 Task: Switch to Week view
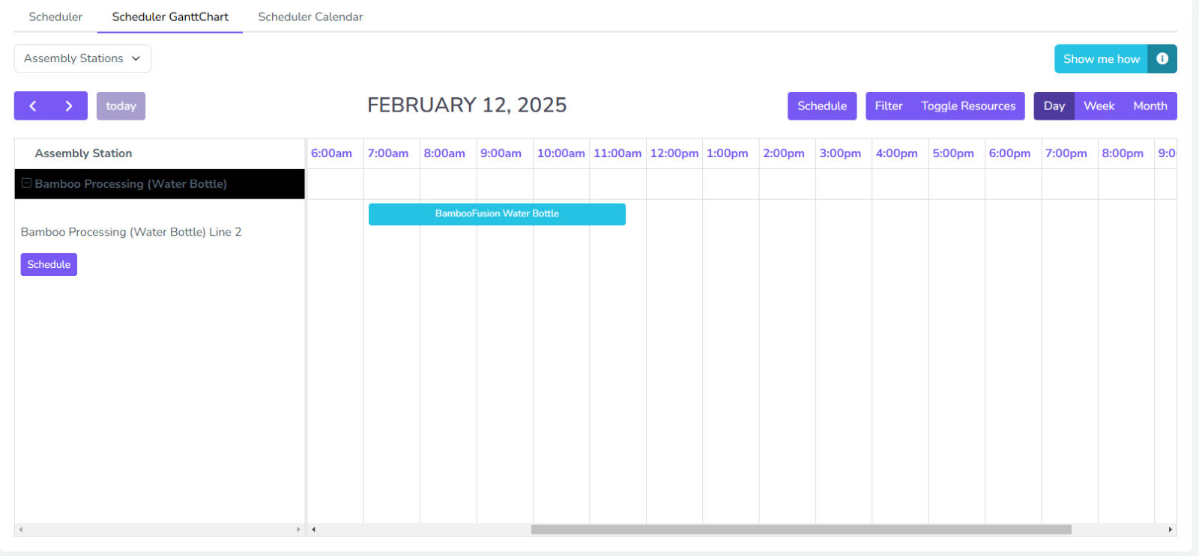click(1099, 106)
